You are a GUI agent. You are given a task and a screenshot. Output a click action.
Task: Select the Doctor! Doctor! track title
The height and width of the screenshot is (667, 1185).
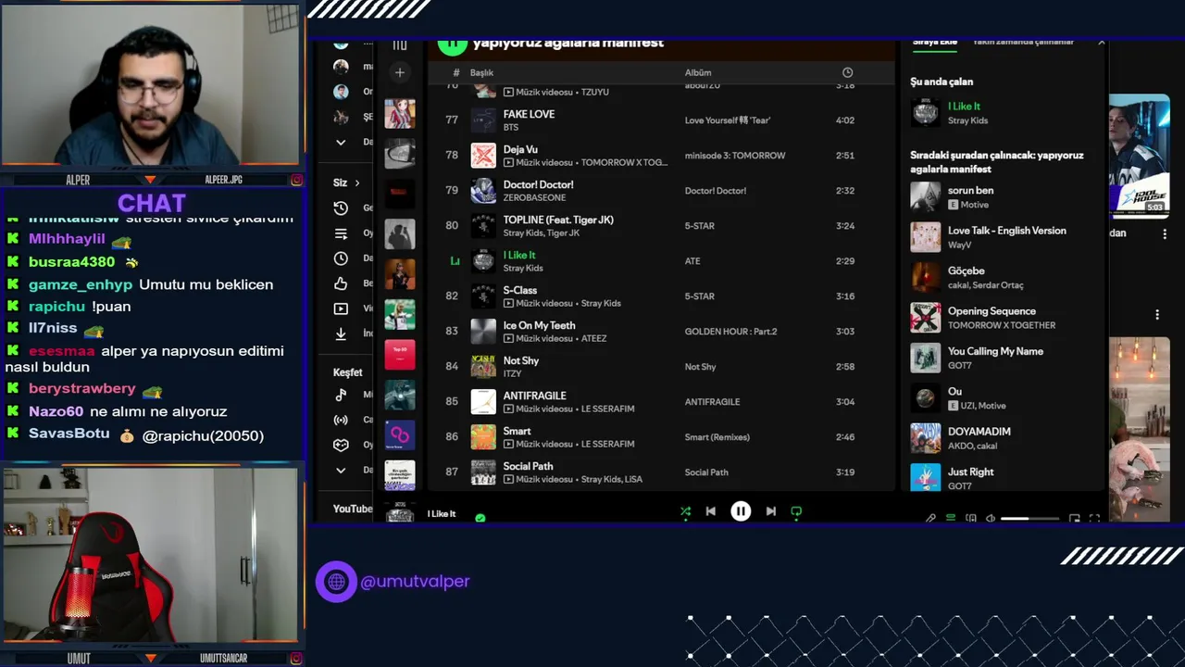pyautogui.click(x=538, y=184)
